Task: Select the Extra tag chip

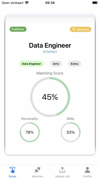Action: (74, 64)
